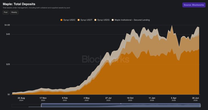The width and height of the screenshot is (208, 110).
Task: Click the 9 Feb 2025 date label
Action: click(65, 99)
